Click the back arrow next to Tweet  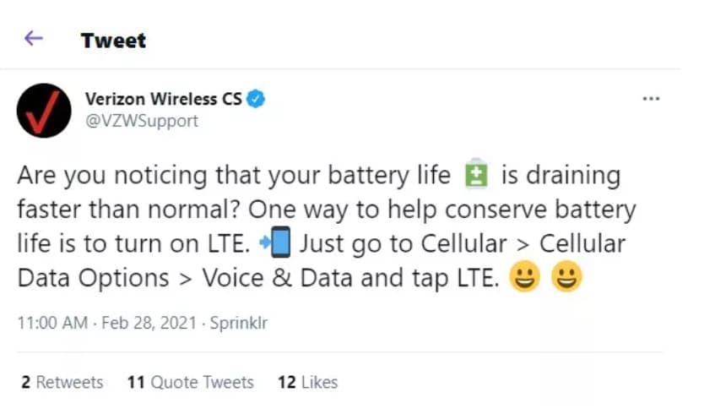tap(33, 39)
